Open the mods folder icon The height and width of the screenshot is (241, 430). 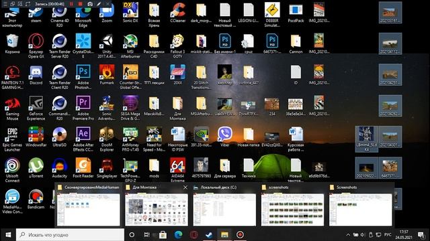click(x=154, y=168)
